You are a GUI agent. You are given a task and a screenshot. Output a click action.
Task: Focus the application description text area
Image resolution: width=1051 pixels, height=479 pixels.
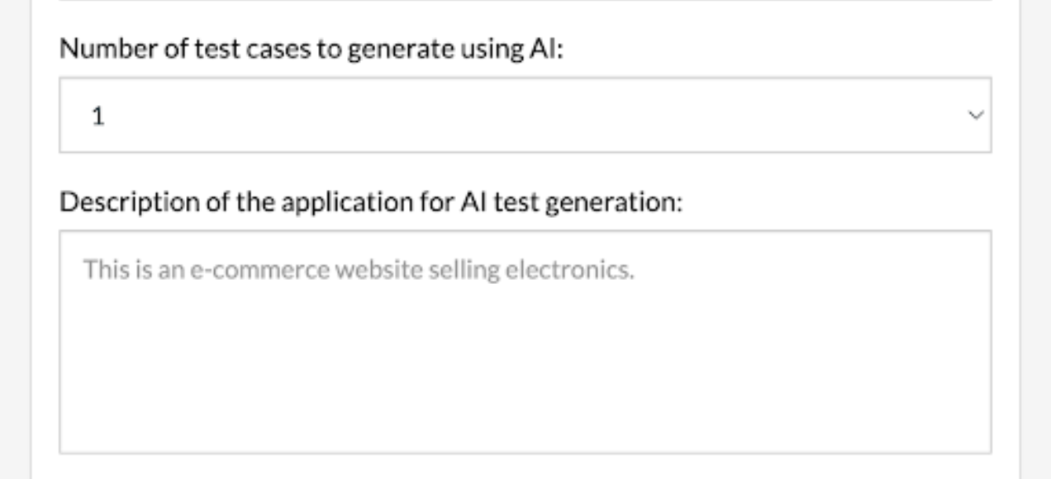(x=525, y=341)
